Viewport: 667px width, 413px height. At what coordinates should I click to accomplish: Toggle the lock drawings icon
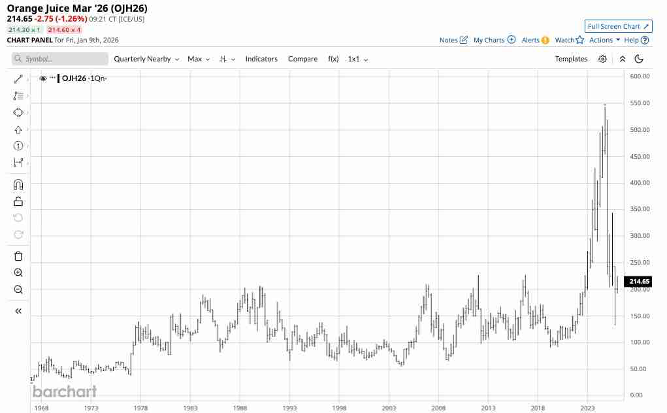[x=18, y=201]
